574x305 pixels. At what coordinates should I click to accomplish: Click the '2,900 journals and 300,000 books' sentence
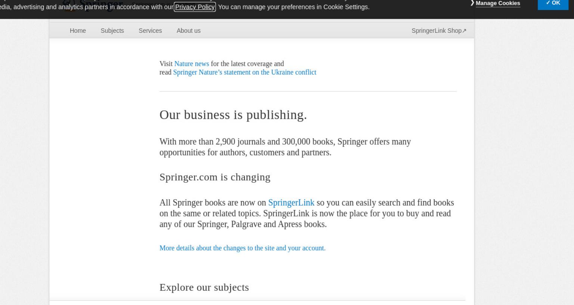click(x=285, y=147)
